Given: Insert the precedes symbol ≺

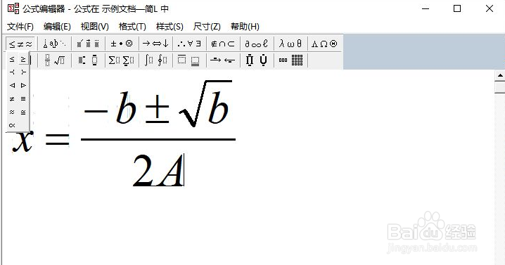Looking at the screenshot, I should 12,72.
